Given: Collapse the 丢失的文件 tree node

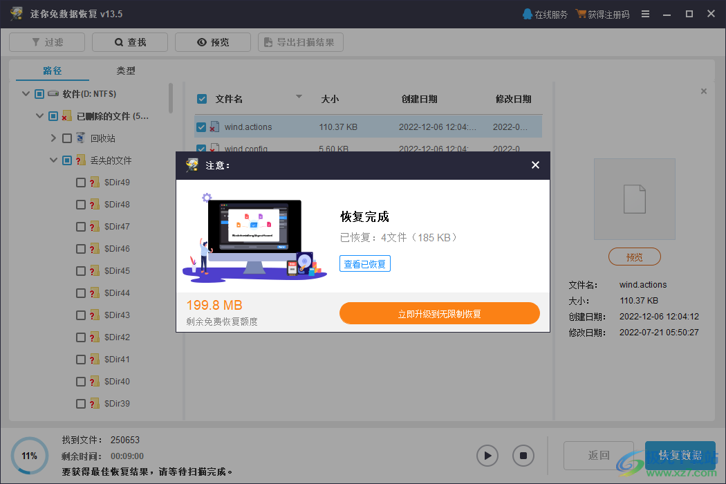Looking at the screenshot, I should (x=53, y=160).
